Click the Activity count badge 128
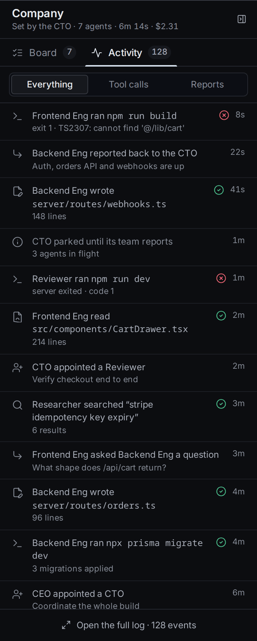The height and width of the screenshot is (641, 257). (160, 52)
